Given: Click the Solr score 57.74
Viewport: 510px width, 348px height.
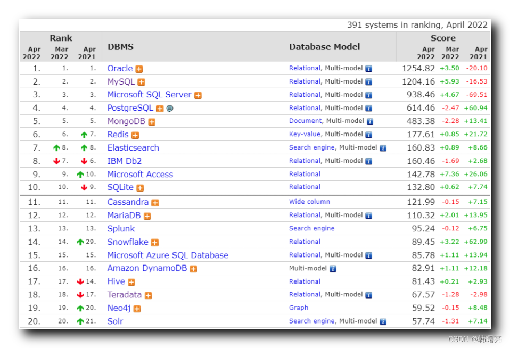Looking at the screenshot, I should point(423,321).
